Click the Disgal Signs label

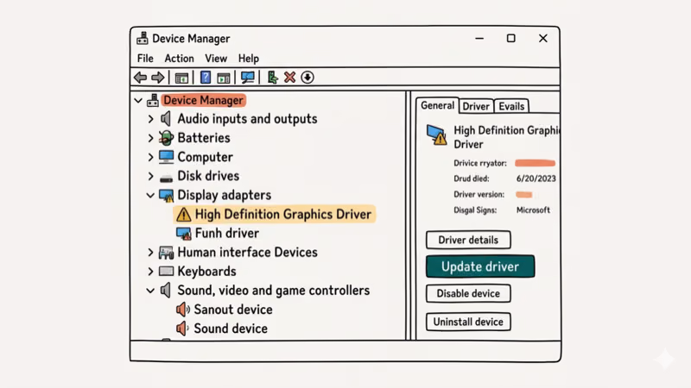tap(475, 210)
